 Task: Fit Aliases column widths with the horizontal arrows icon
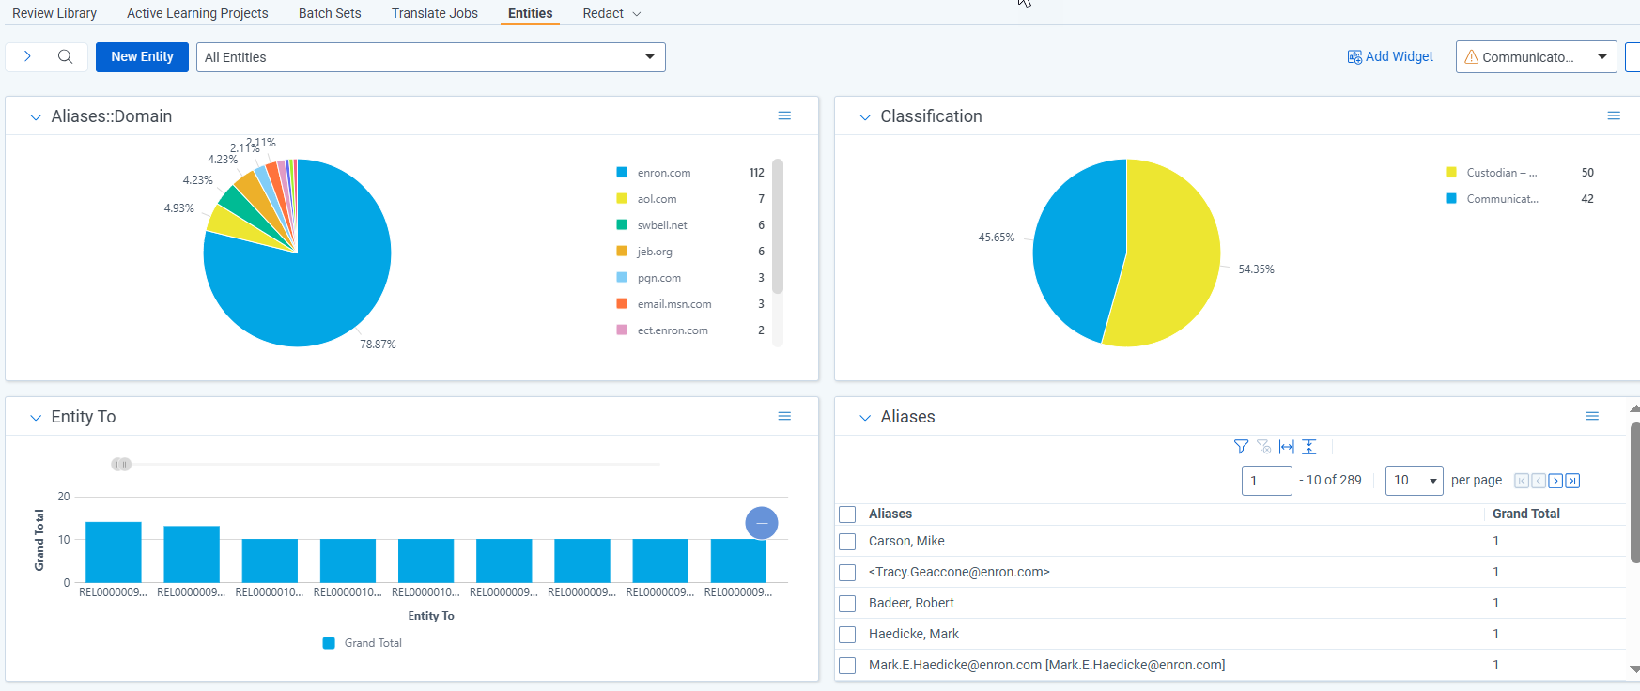pos(1287,447)
